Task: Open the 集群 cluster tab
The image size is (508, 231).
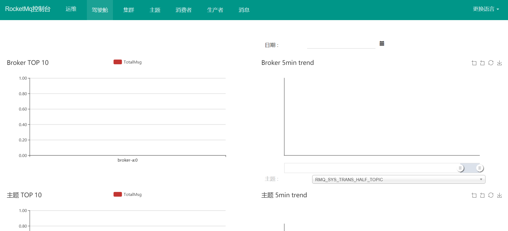Action: 129,10
